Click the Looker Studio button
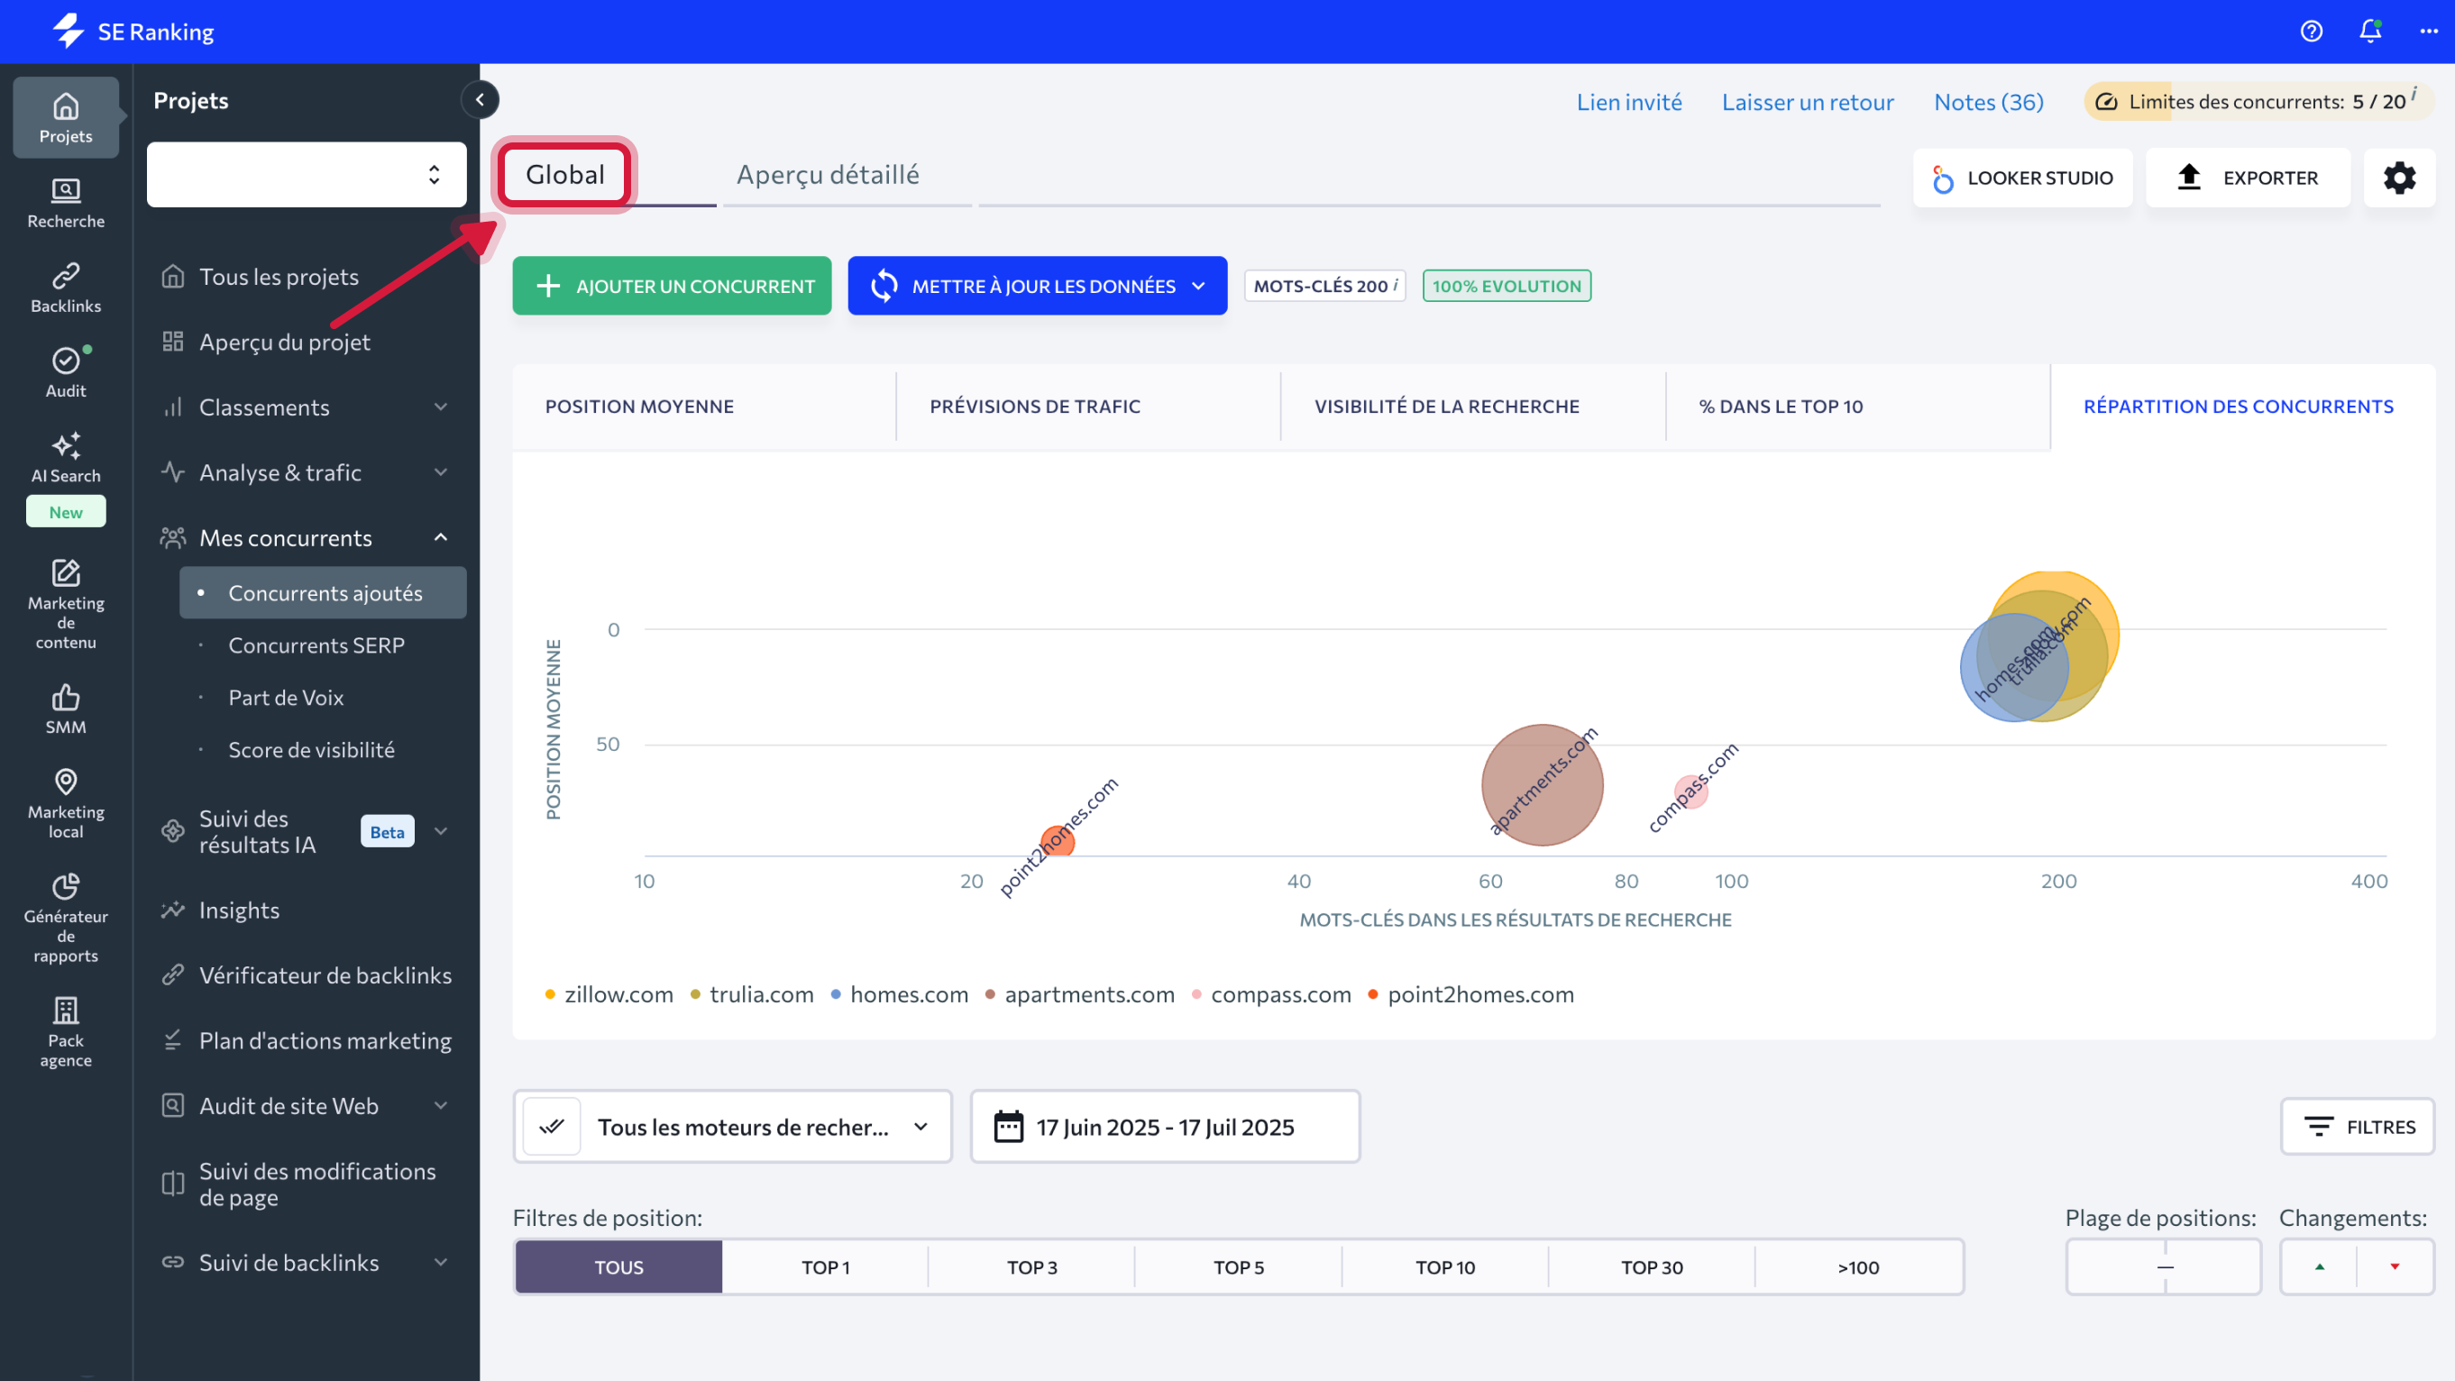The height and width of the screenshot is (1381, 2455). [x=2022, y=178]
